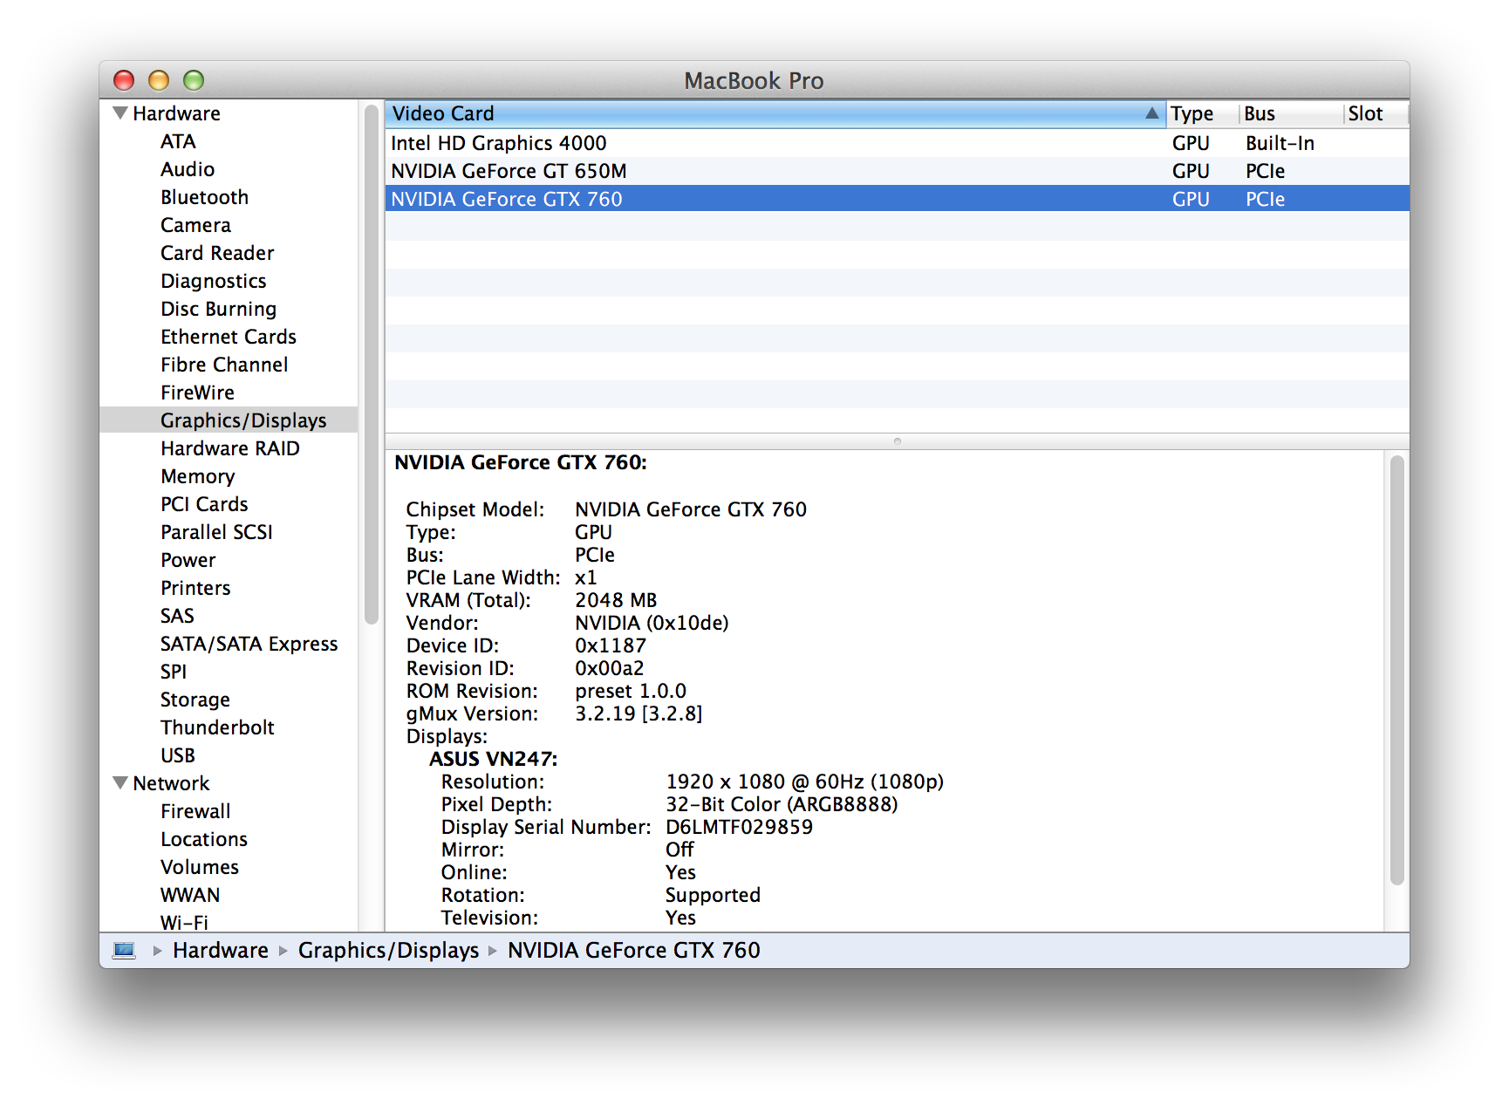This screenshot has width=1509, height=1106.
Task: Select Ethernet Cards in the sidebar
Action: coord(229,337)
